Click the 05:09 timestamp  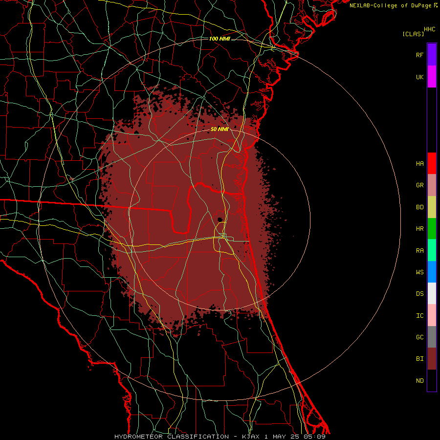click(x=314, y=437)
